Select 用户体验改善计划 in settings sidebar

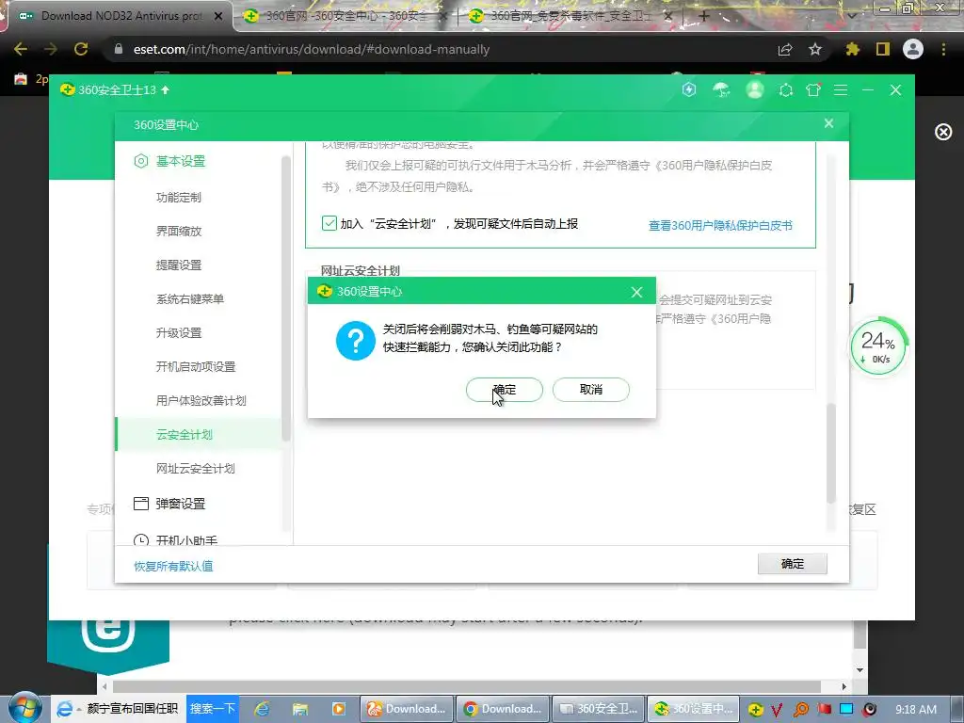(x=201, y=400)
